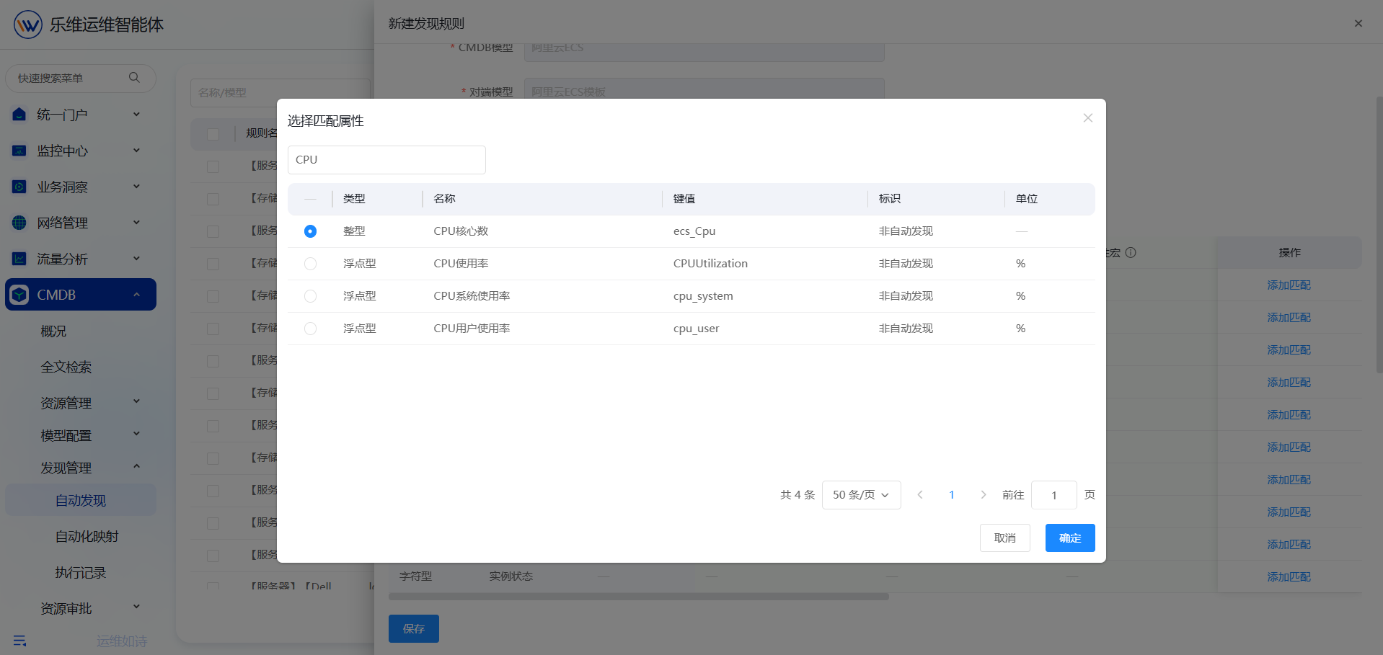Collapse the sidebar using bottom menu icon
Screen dimensions: 1383x655
pyautogui.click(x=19, y=641)
